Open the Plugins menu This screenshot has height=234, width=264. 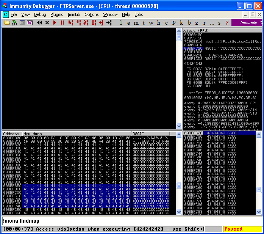point(57,14)
